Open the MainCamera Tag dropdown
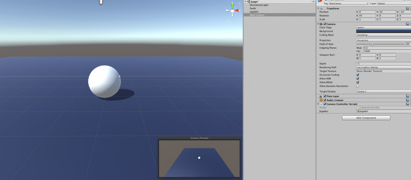The width and height of the screenshot is (411, 180). 348,3
